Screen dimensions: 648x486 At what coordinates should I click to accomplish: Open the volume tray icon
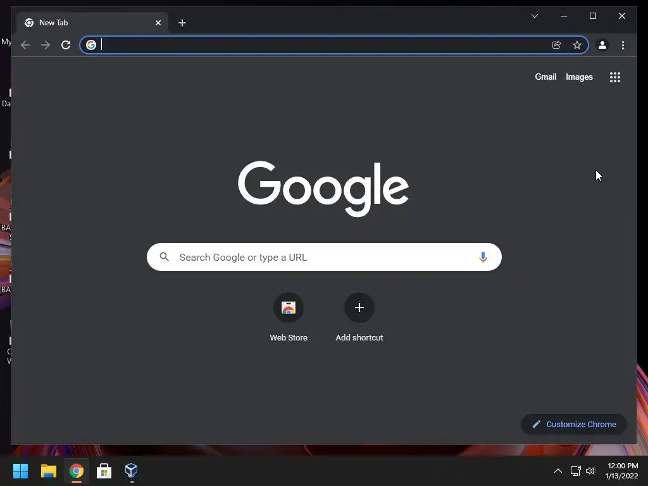point(590,471)
